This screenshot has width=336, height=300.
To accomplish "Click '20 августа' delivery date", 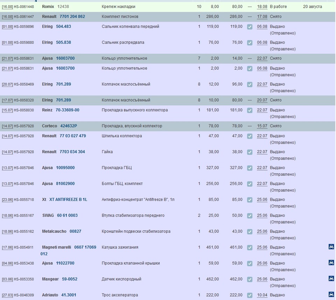I will [x=313, y=7].
